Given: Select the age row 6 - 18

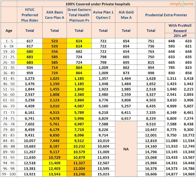Looking at the screenshot, I should [x=9, y=46].
